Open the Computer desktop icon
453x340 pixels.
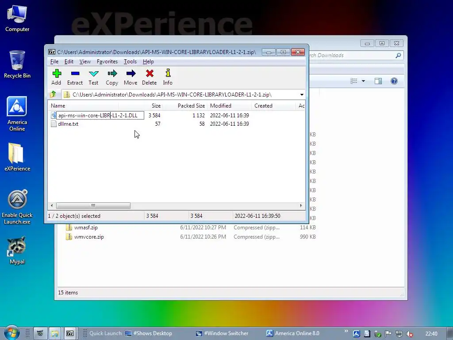point(17,19)
